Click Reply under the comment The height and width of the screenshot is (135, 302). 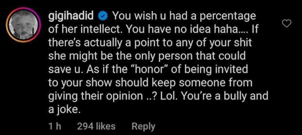(x=143, y=126)
